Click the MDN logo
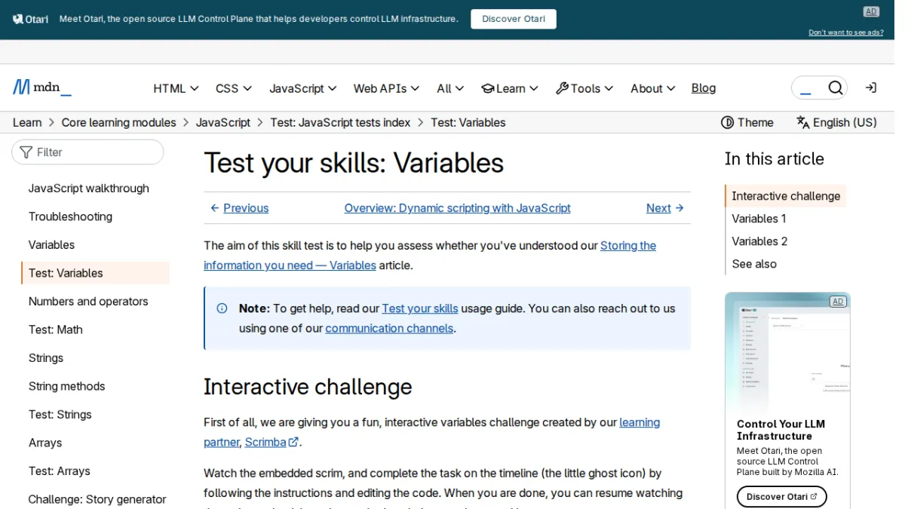Viewport: 905px width, 509px height. tap(42, 87)
